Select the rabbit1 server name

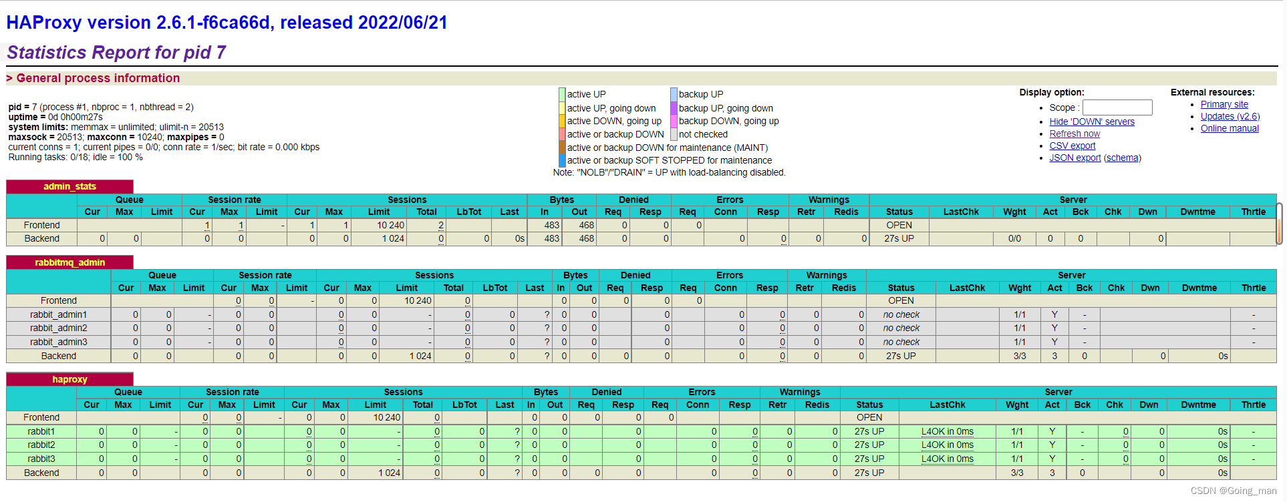[41, 431]
